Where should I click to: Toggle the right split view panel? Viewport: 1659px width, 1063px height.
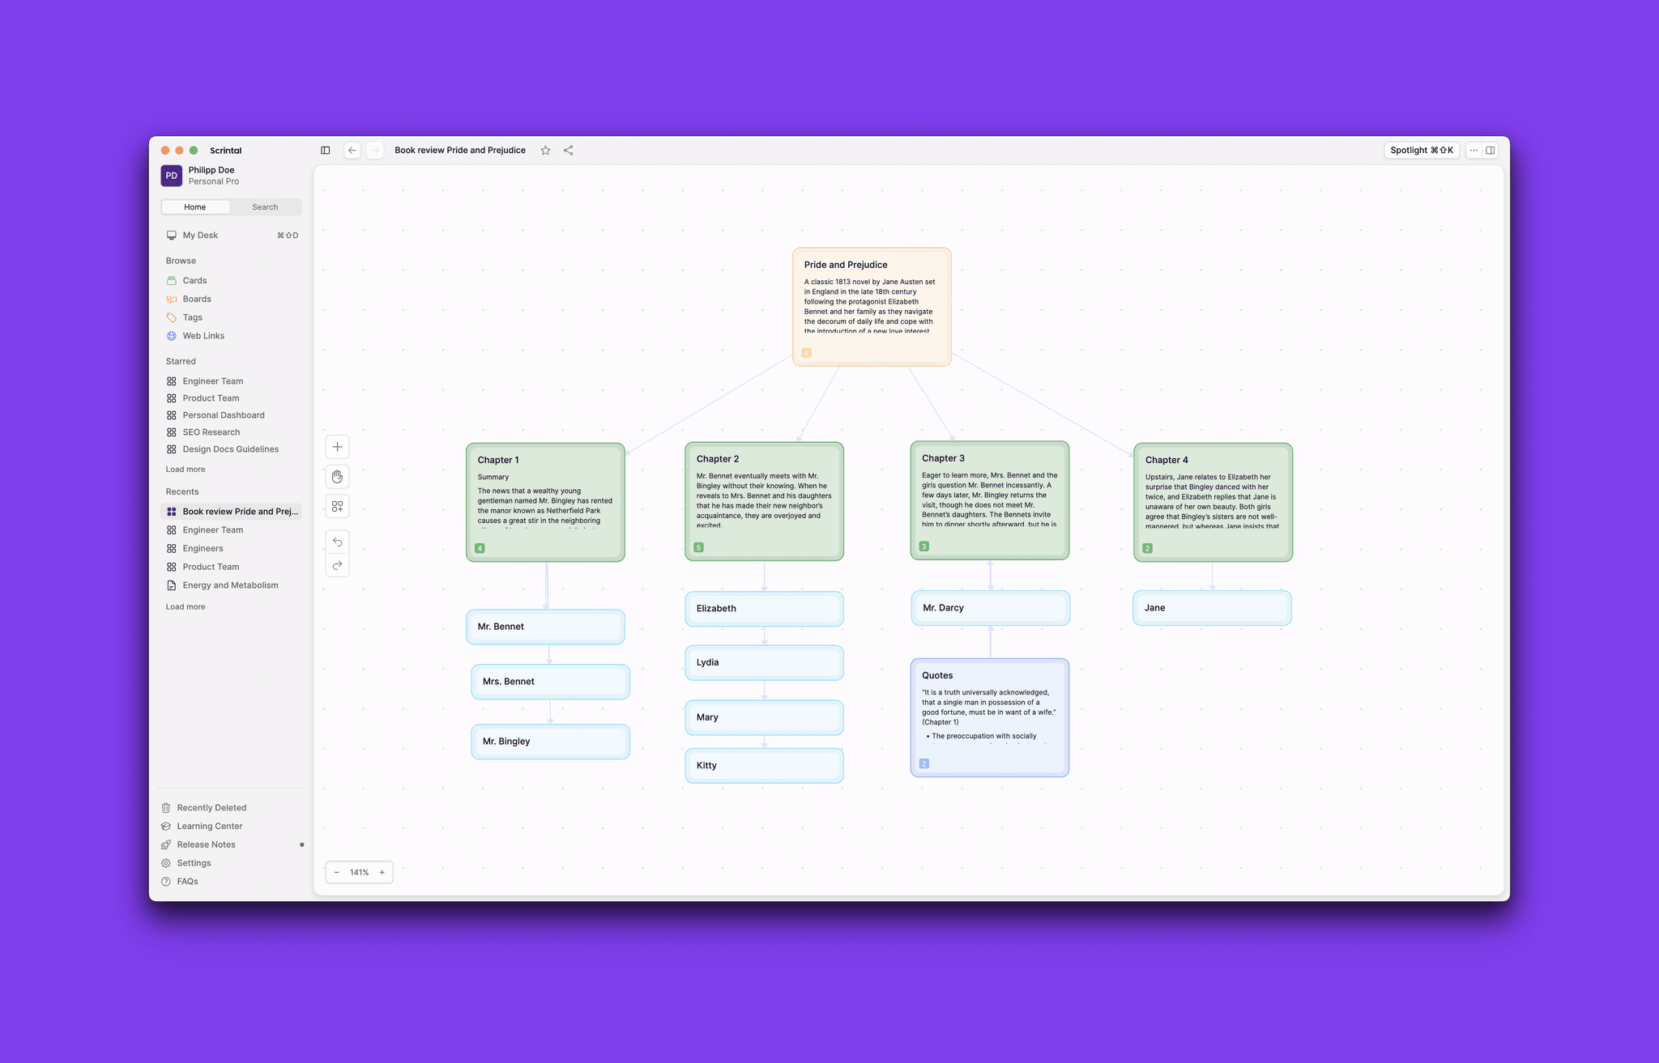(1490, 151)
